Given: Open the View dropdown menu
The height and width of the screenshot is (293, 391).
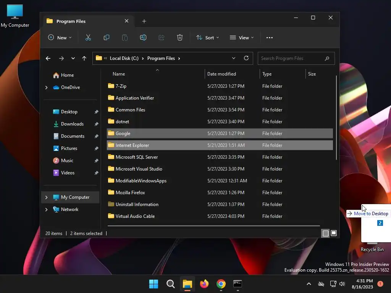Looking at the screenshot, I should [x=242, y=38].
